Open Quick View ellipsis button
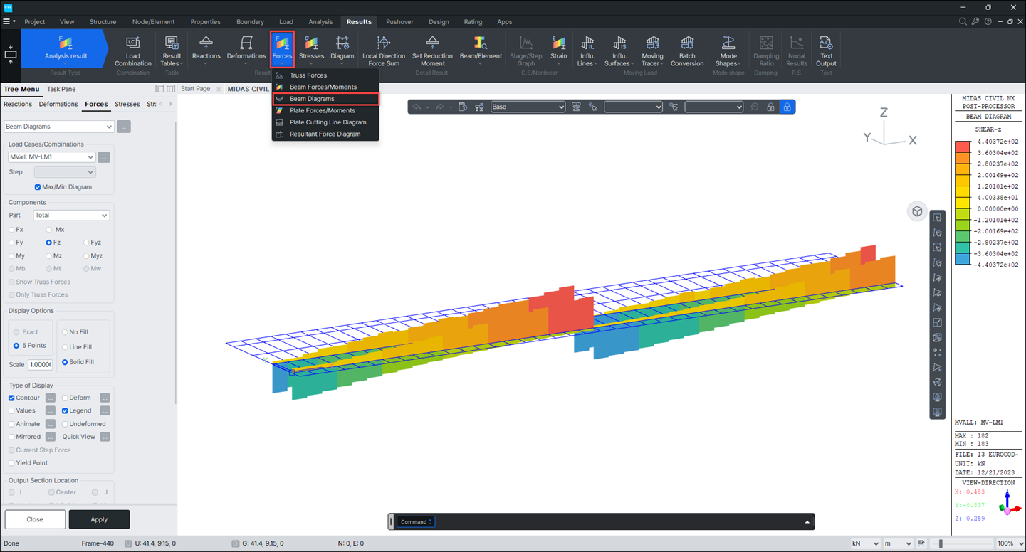Viewport: 1026px width, 552px height. click(x=105, y=437)
